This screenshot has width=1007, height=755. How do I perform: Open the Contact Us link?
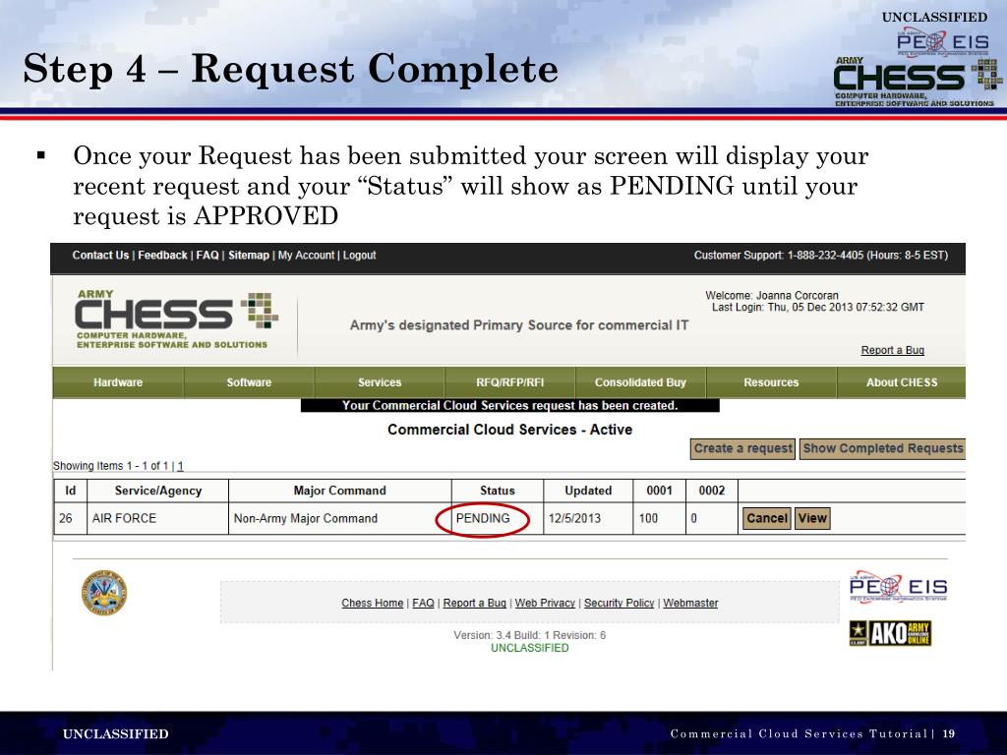click(100, 255)
